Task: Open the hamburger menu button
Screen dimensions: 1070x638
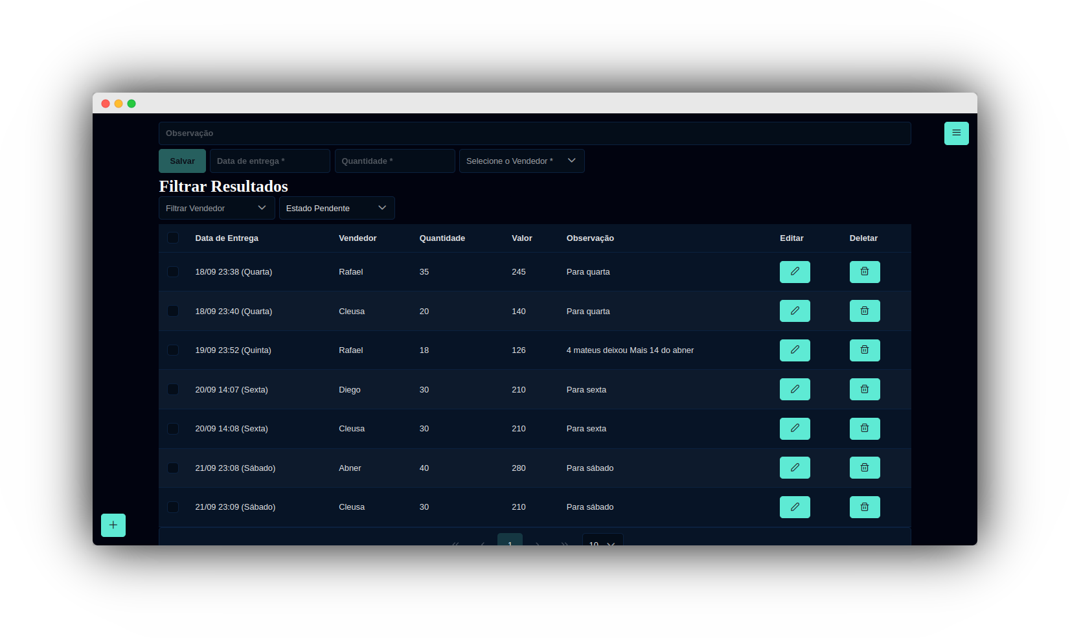Action: coord(956,133)
